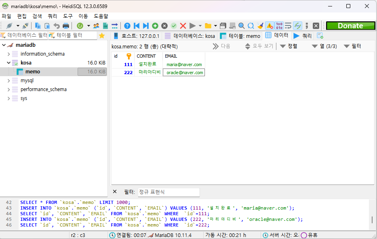
Task: Switch to the 테이블: memo tab
Action: tap(240, 36)
